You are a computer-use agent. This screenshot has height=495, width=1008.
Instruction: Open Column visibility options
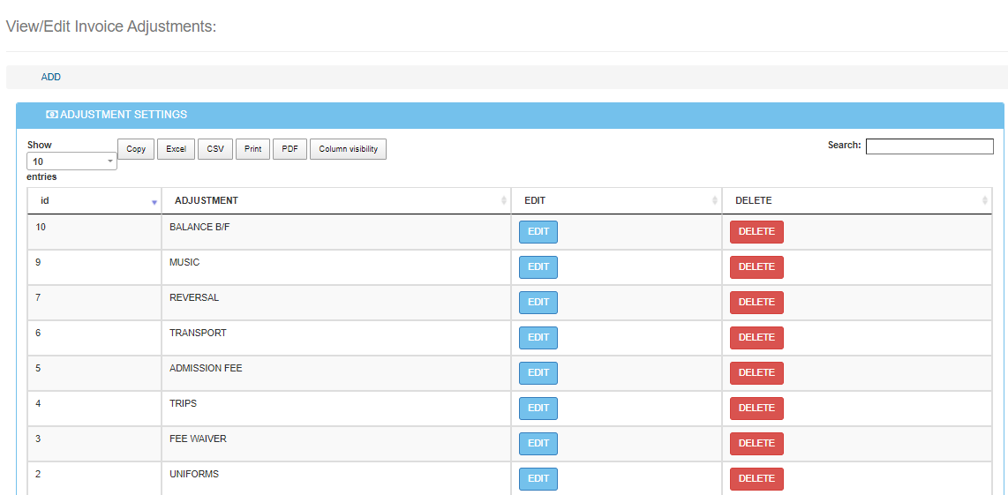[x=348, y=149]
